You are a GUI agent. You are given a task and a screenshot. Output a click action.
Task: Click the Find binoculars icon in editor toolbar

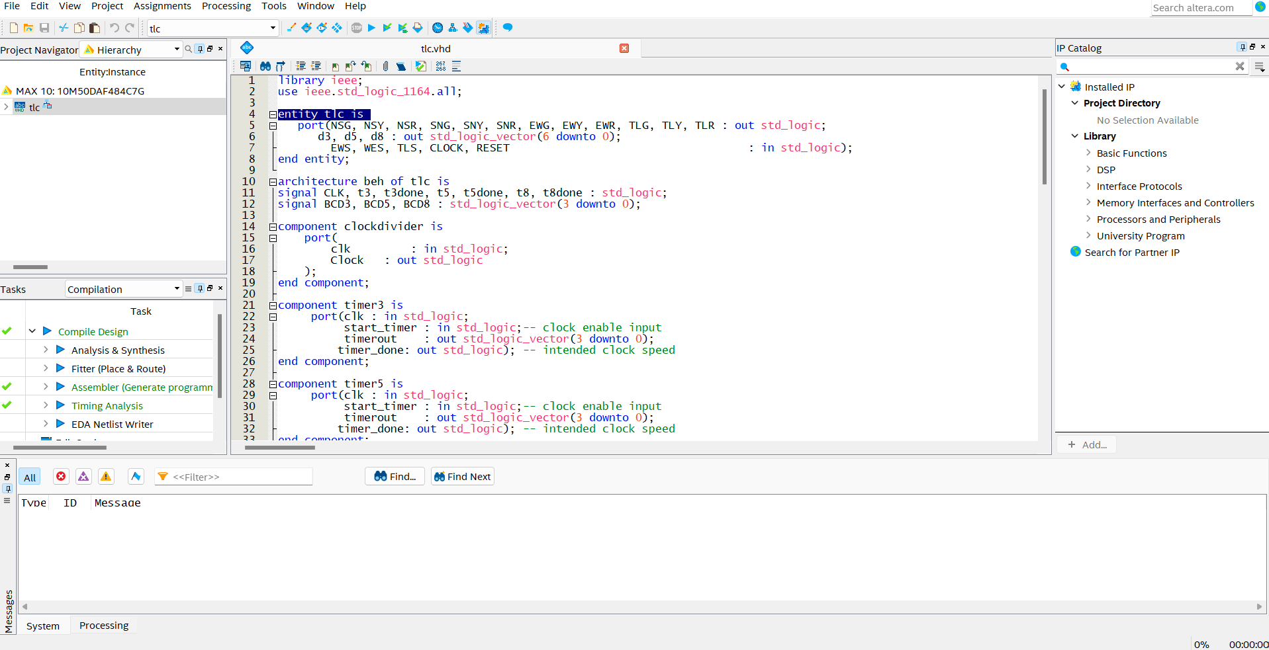265,66
